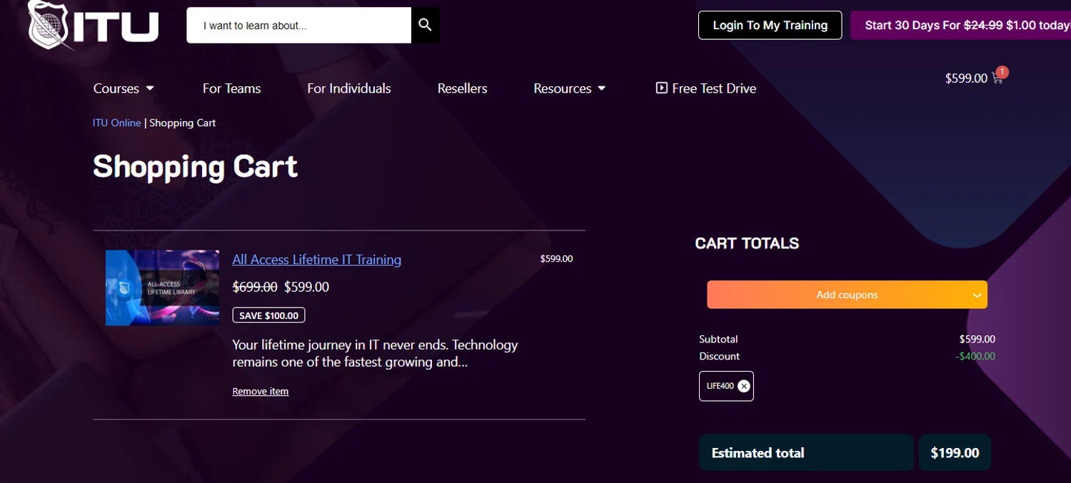Screen dimensions: 1071x483
Task: Click the Start 30 Days For $1.00 button
Action: pyautogui.click(x=960, y=25)
